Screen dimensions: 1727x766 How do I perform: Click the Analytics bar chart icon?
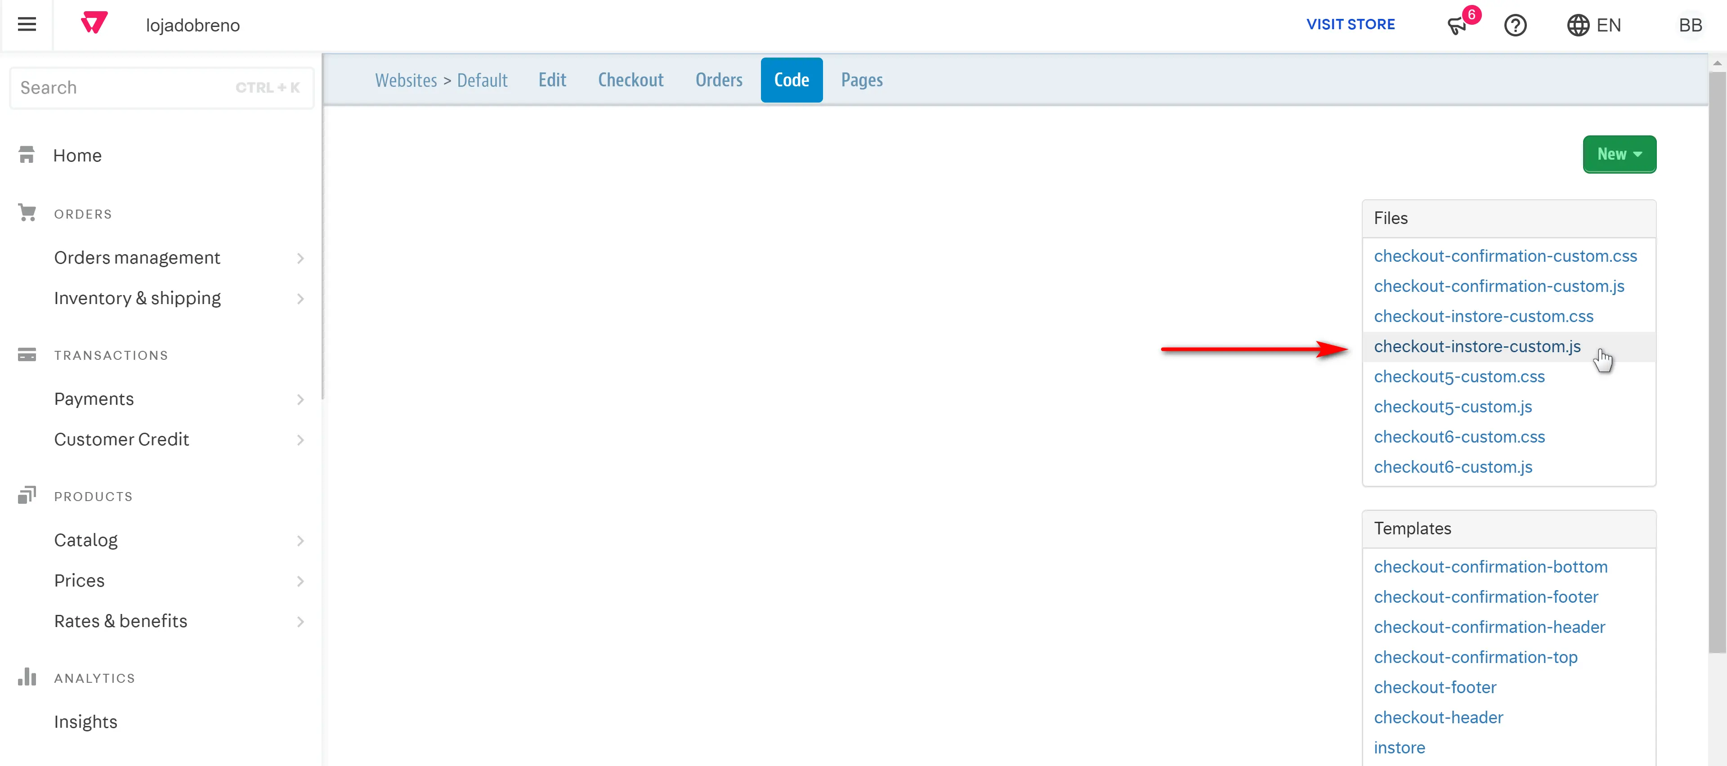(27, 677)
